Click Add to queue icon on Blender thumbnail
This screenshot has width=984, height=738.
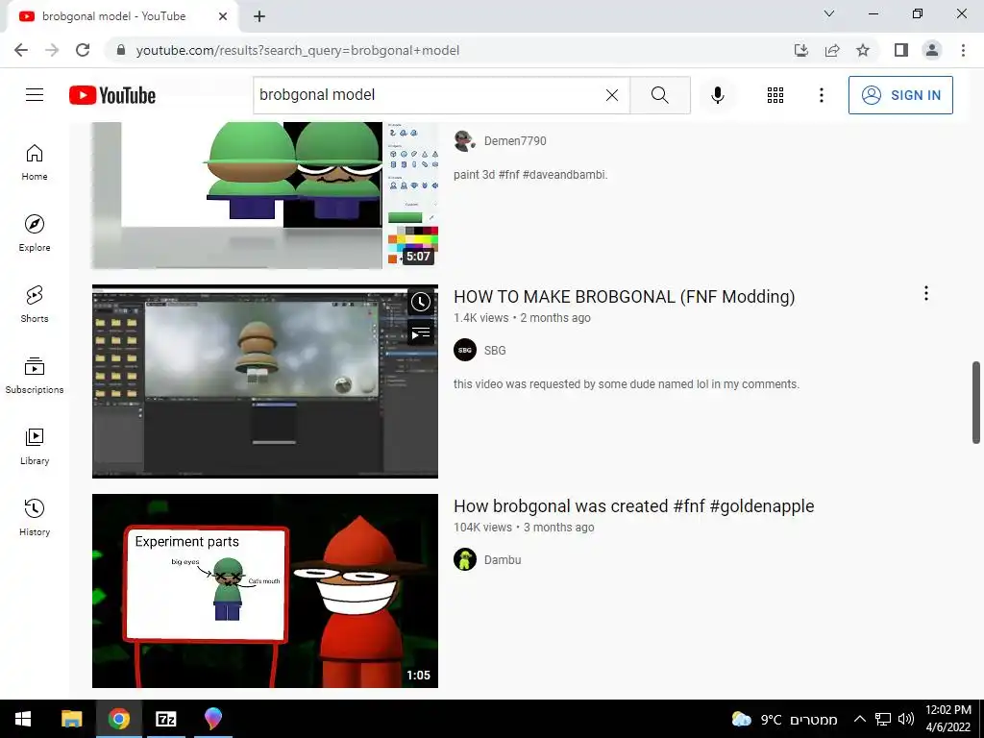point(421,332)
